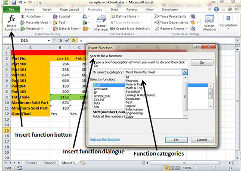This screenshot has width=241, height=171.
Task: Open Logical functions library
Action: [63, 16]
